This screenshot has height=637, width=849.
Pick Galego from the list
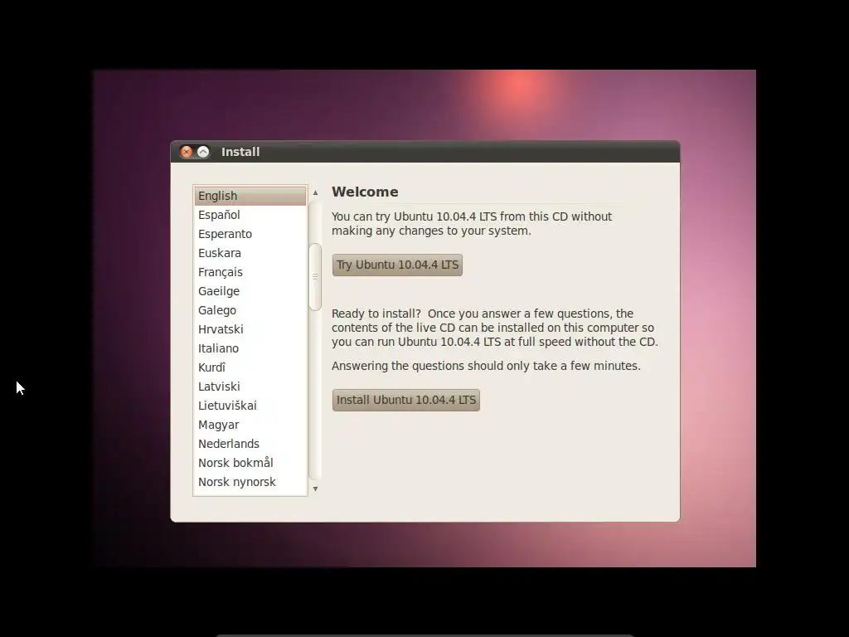[250, 310]
